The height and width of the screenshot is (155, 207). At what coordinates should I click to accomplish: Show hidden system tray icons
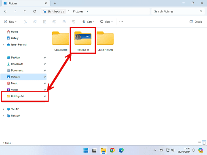point(155,150)
